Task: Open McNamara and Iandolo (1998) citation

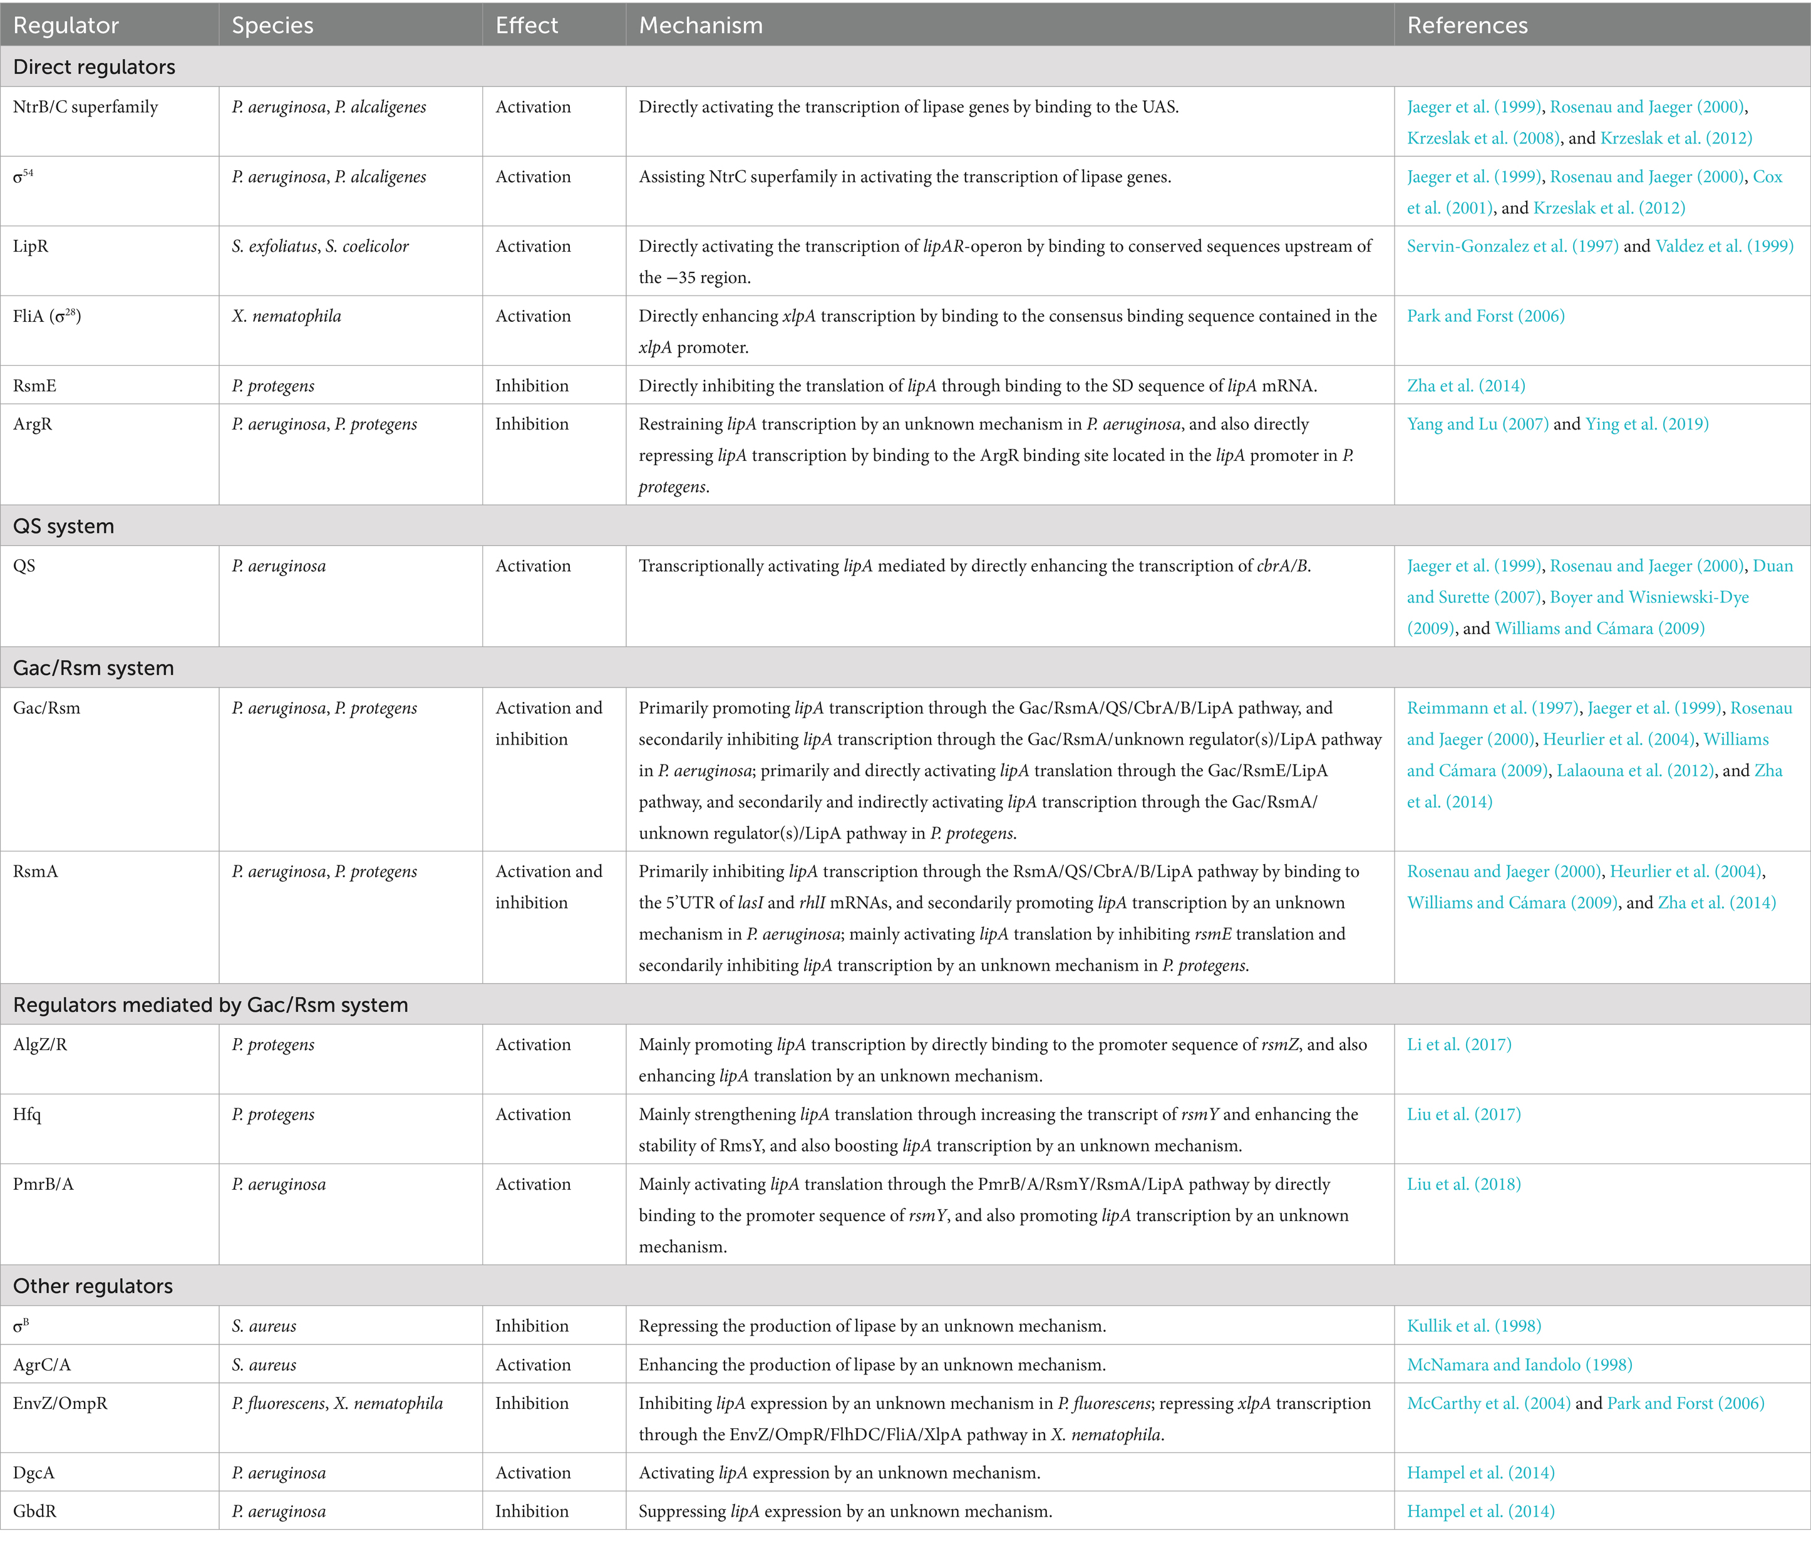Action: (x=1519, y=1366)
